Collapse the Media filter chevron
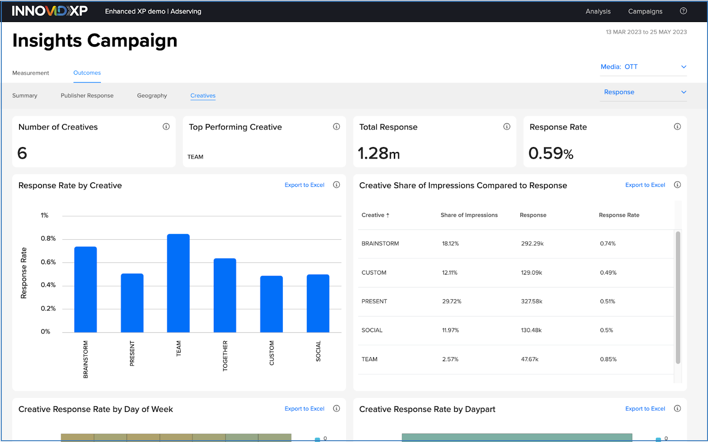The image size is (708, 442). pyautogui.click(x=684, y=67)
